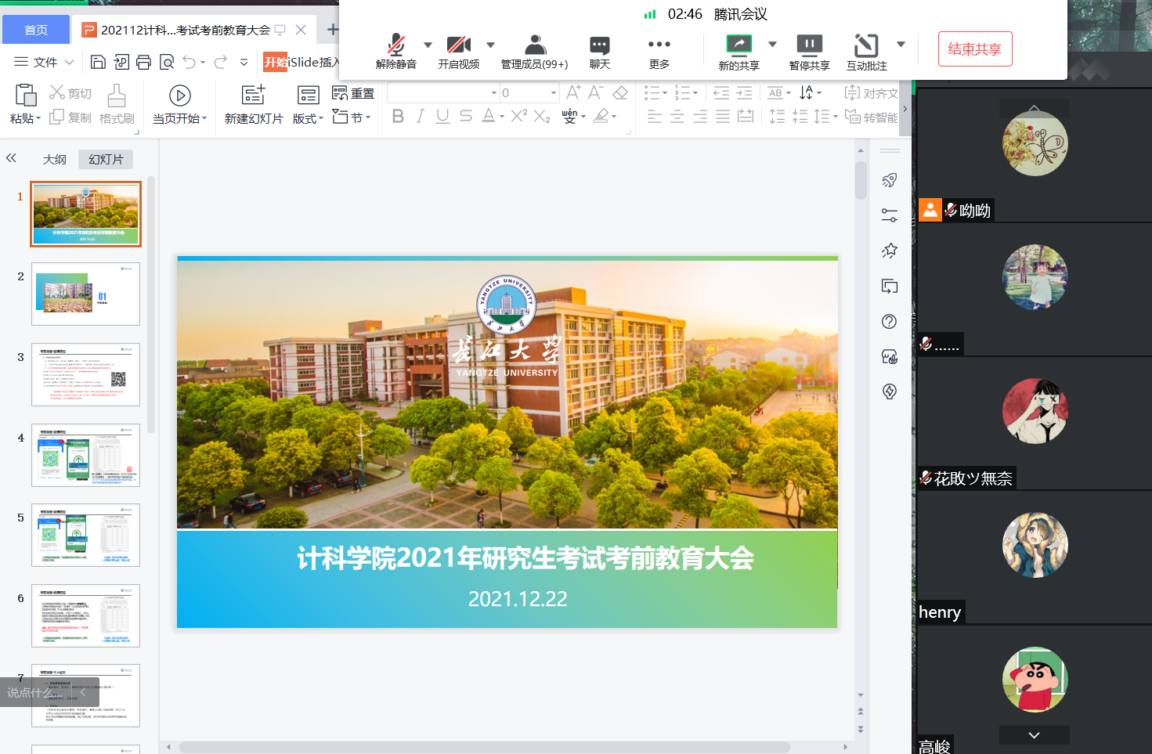Expand the 版式 layout dropdown

point(308,118)
